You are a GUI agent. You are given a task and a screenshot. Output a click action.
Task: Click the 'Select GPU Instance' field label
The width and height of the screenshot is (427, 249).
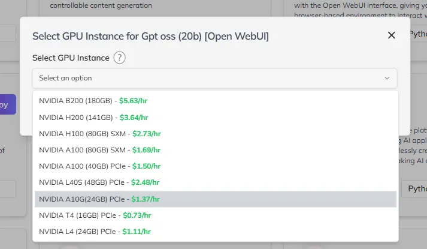click(71, 58)
